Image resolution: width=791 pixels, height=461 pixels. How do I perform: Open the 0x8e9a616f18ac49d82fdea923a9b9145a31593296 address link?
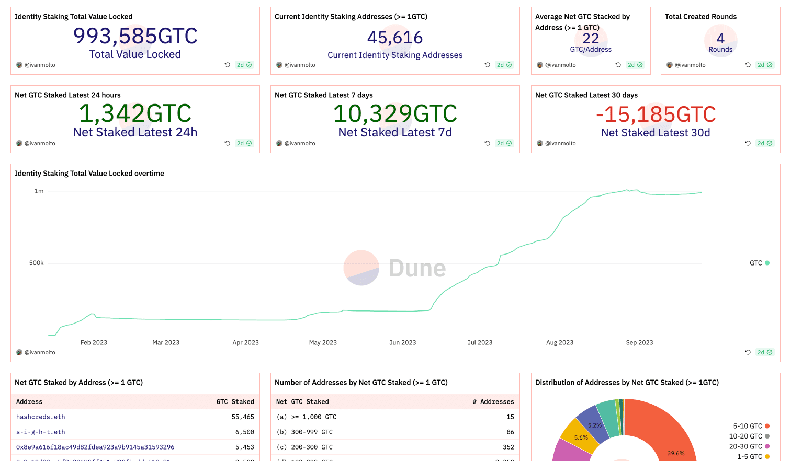point(95,447)
